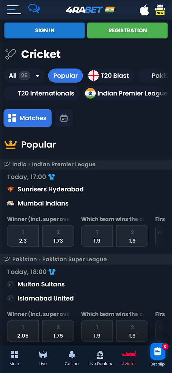The height and width of the screenshot is (373, 172).
Task: Switch to the T20 Blast filter tab
Action: click(109, 75)
